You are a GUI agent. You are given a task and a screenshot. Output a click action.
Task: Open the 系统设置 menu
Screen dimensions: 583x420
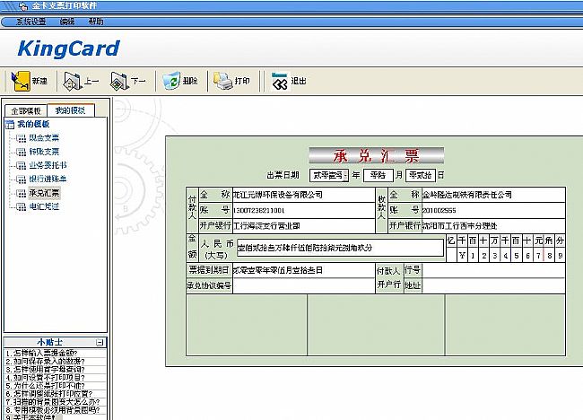(31, 20)
